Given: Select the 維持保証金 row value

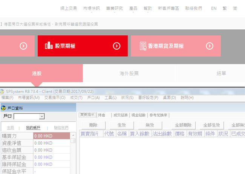Looking at the screenshot, I should 52,164.
